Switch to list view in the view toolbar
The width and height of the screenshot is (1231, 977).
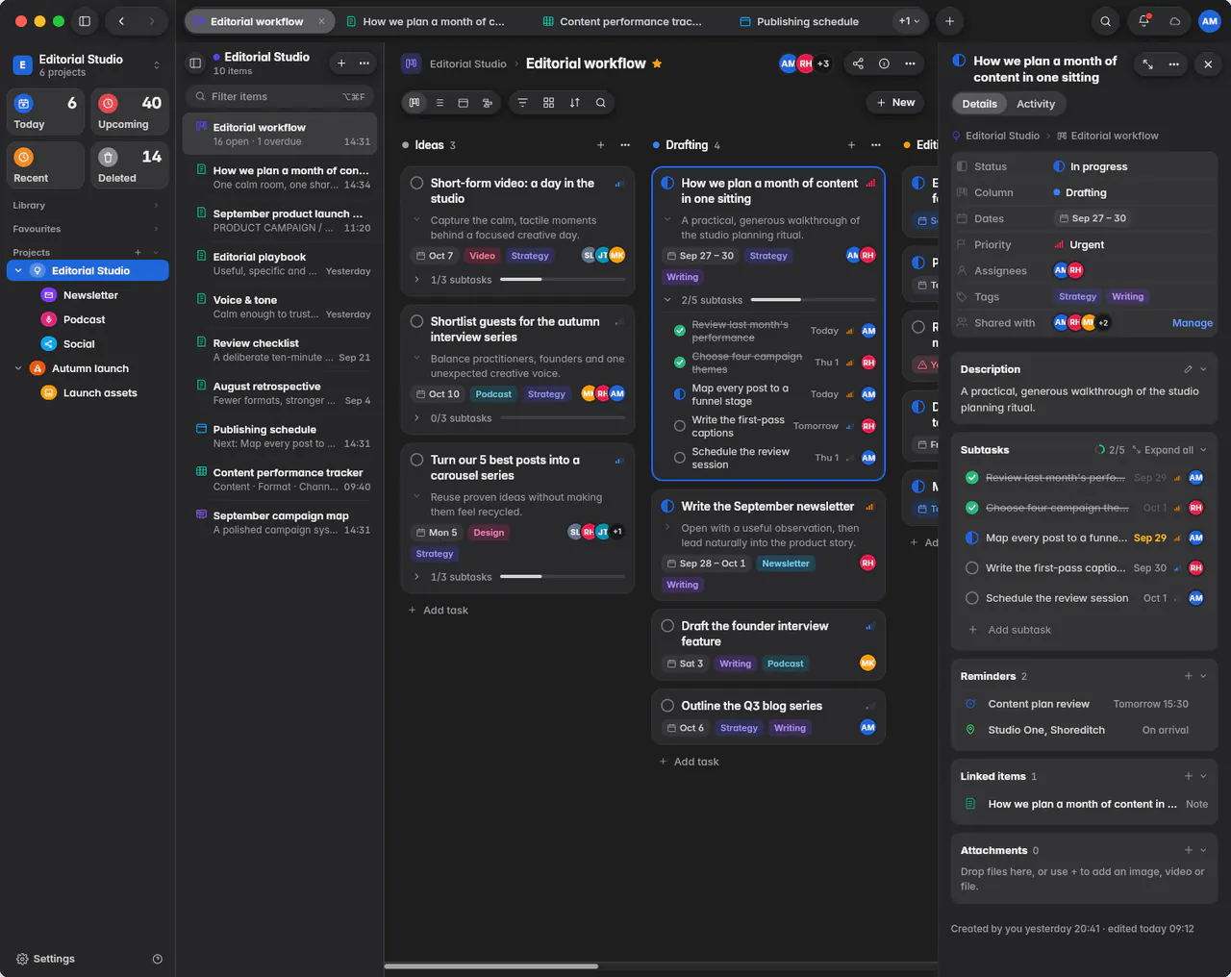(x=440, y=103)
